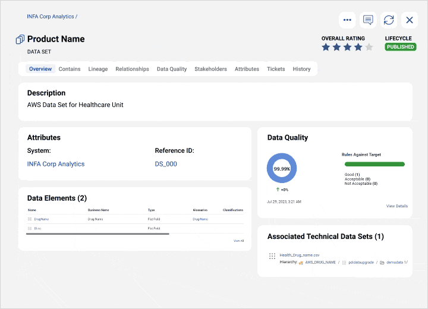Image resolution: width=428 pixels, height=309 pixels.
Task: Click the DrugName row field icon
Action: (x=30, y=219)
